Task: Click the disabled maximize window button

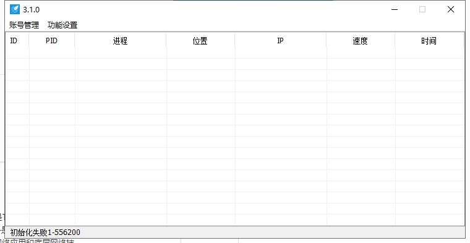Action: point(422,10)
